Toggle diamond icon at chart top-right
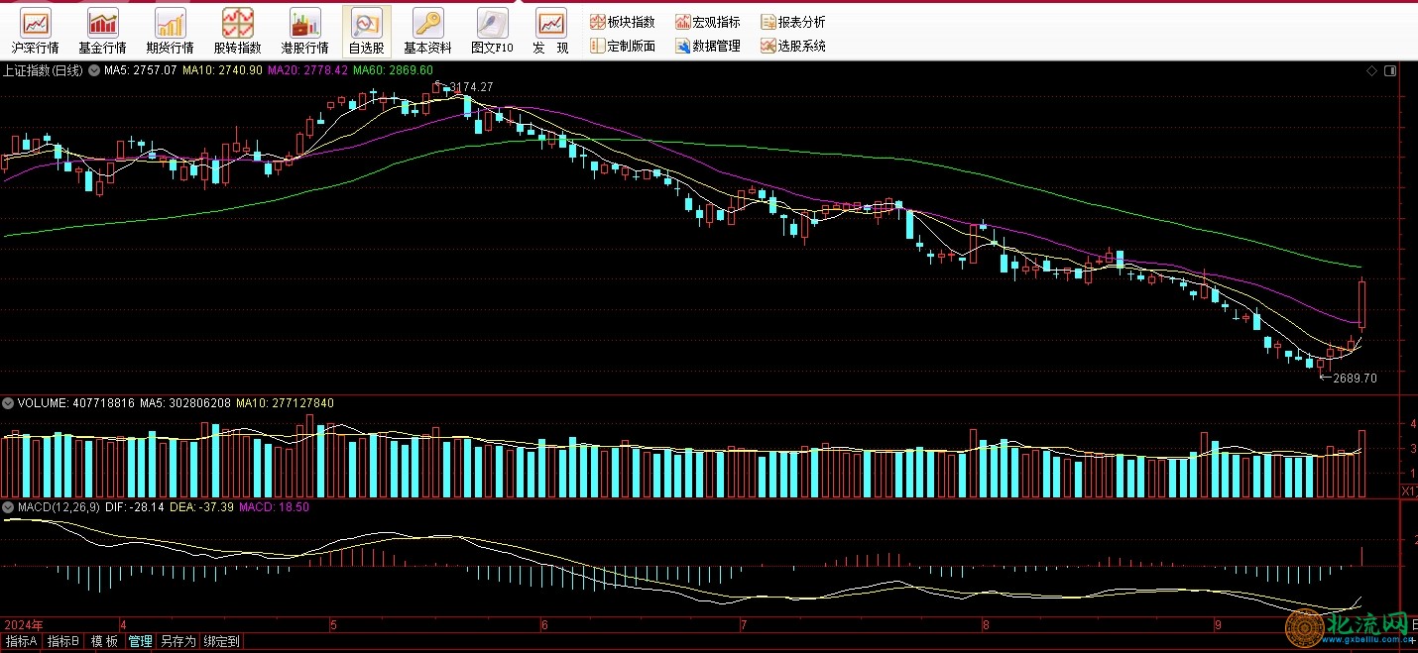The image size is (1418, 653). point(1371,70)
